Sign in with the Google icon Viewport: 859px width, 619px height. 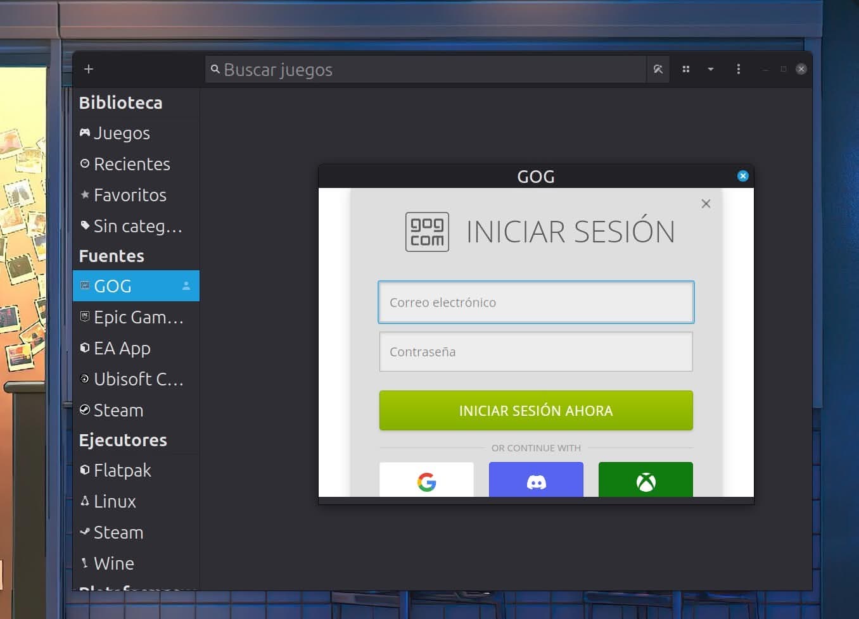pos(426,482)
